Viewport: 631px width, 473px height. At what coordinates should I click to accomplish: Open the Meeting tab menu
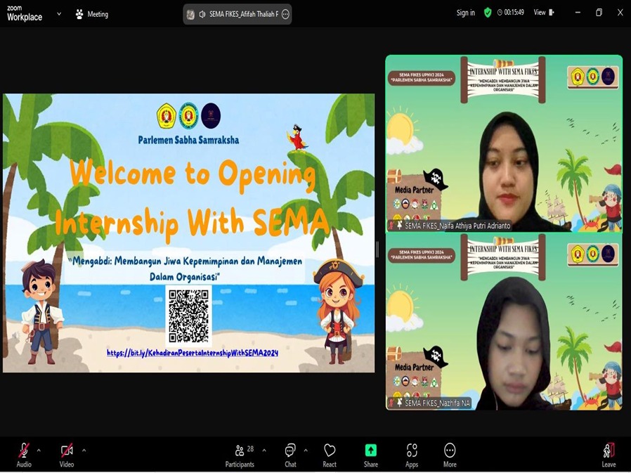coord(92,14)
